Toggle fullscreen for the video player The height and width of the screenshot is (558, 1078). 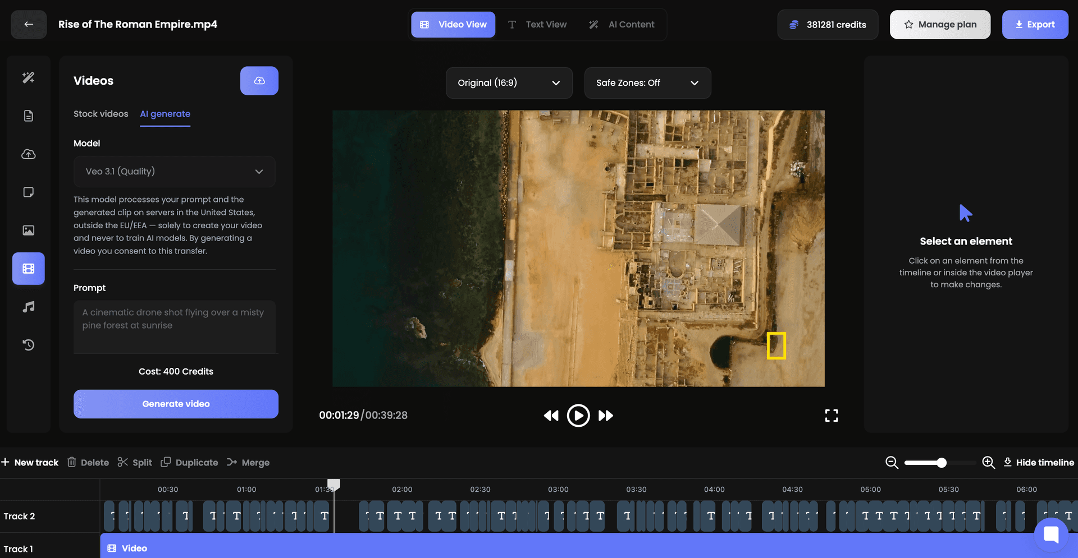(x=832, y=416)
